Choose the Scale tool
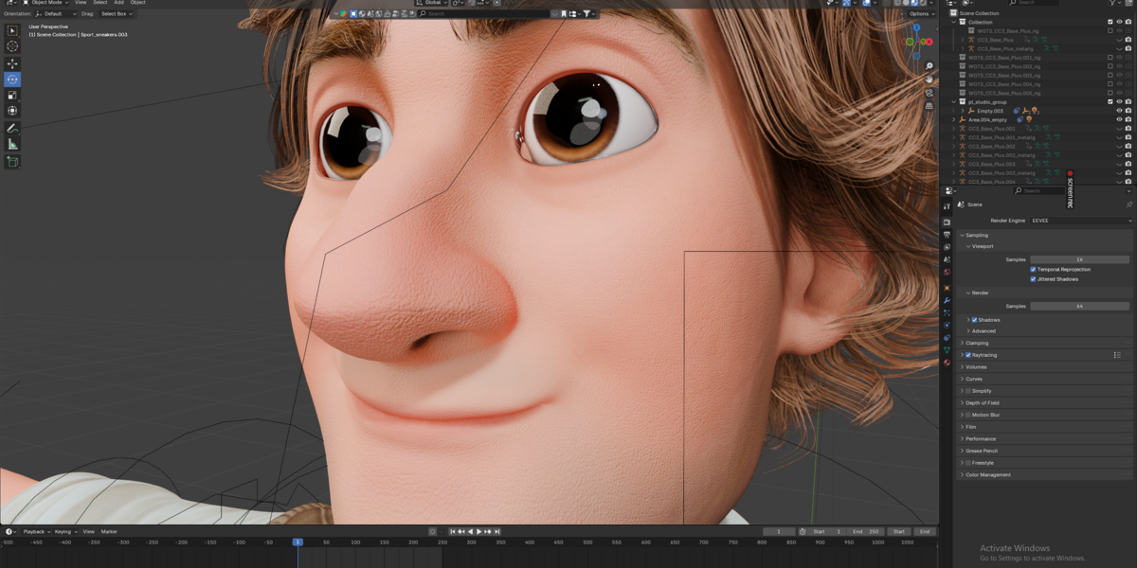 click(12, 95)
